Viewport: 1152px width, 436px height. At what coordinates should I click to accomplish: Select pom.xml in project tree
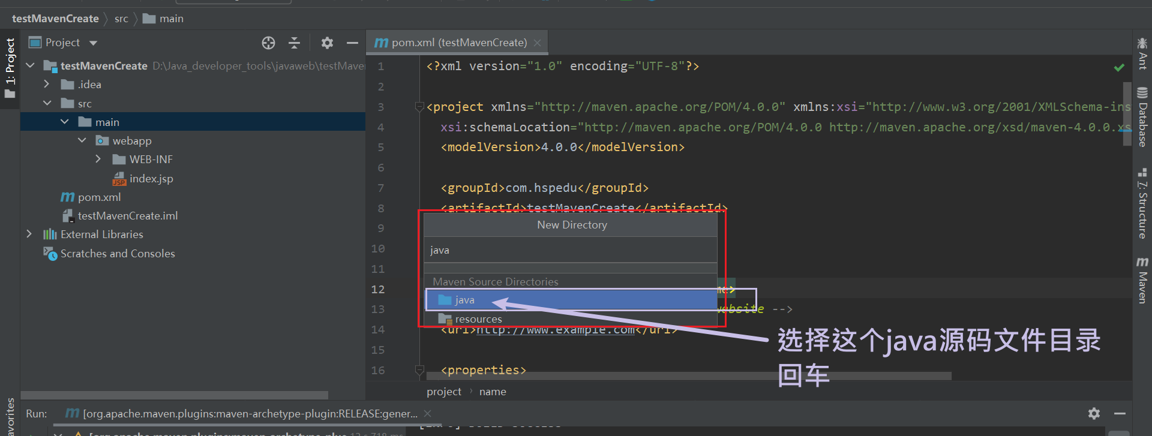click(99, 197)
